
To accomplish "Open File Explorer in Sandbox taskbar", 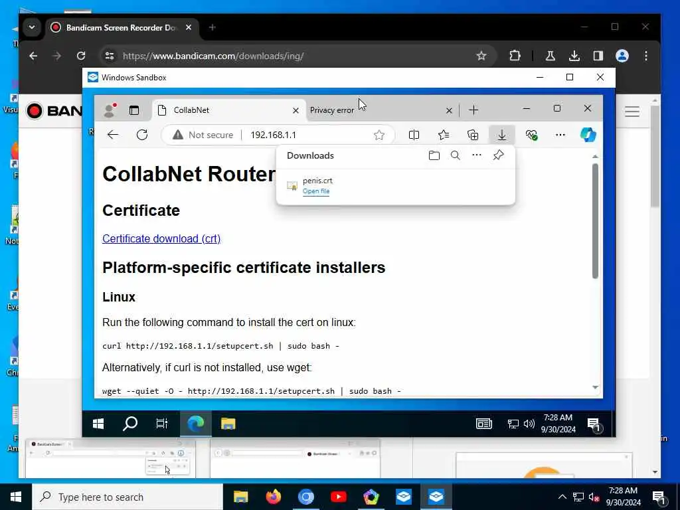I will pos(228,424).
